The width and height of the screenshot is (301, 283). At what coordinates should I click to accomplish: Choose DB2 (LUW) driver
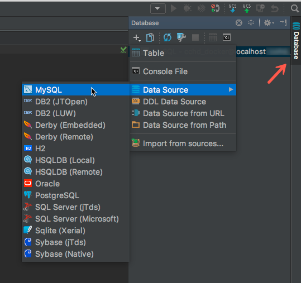pyautogui.click(x=75, y=113)
